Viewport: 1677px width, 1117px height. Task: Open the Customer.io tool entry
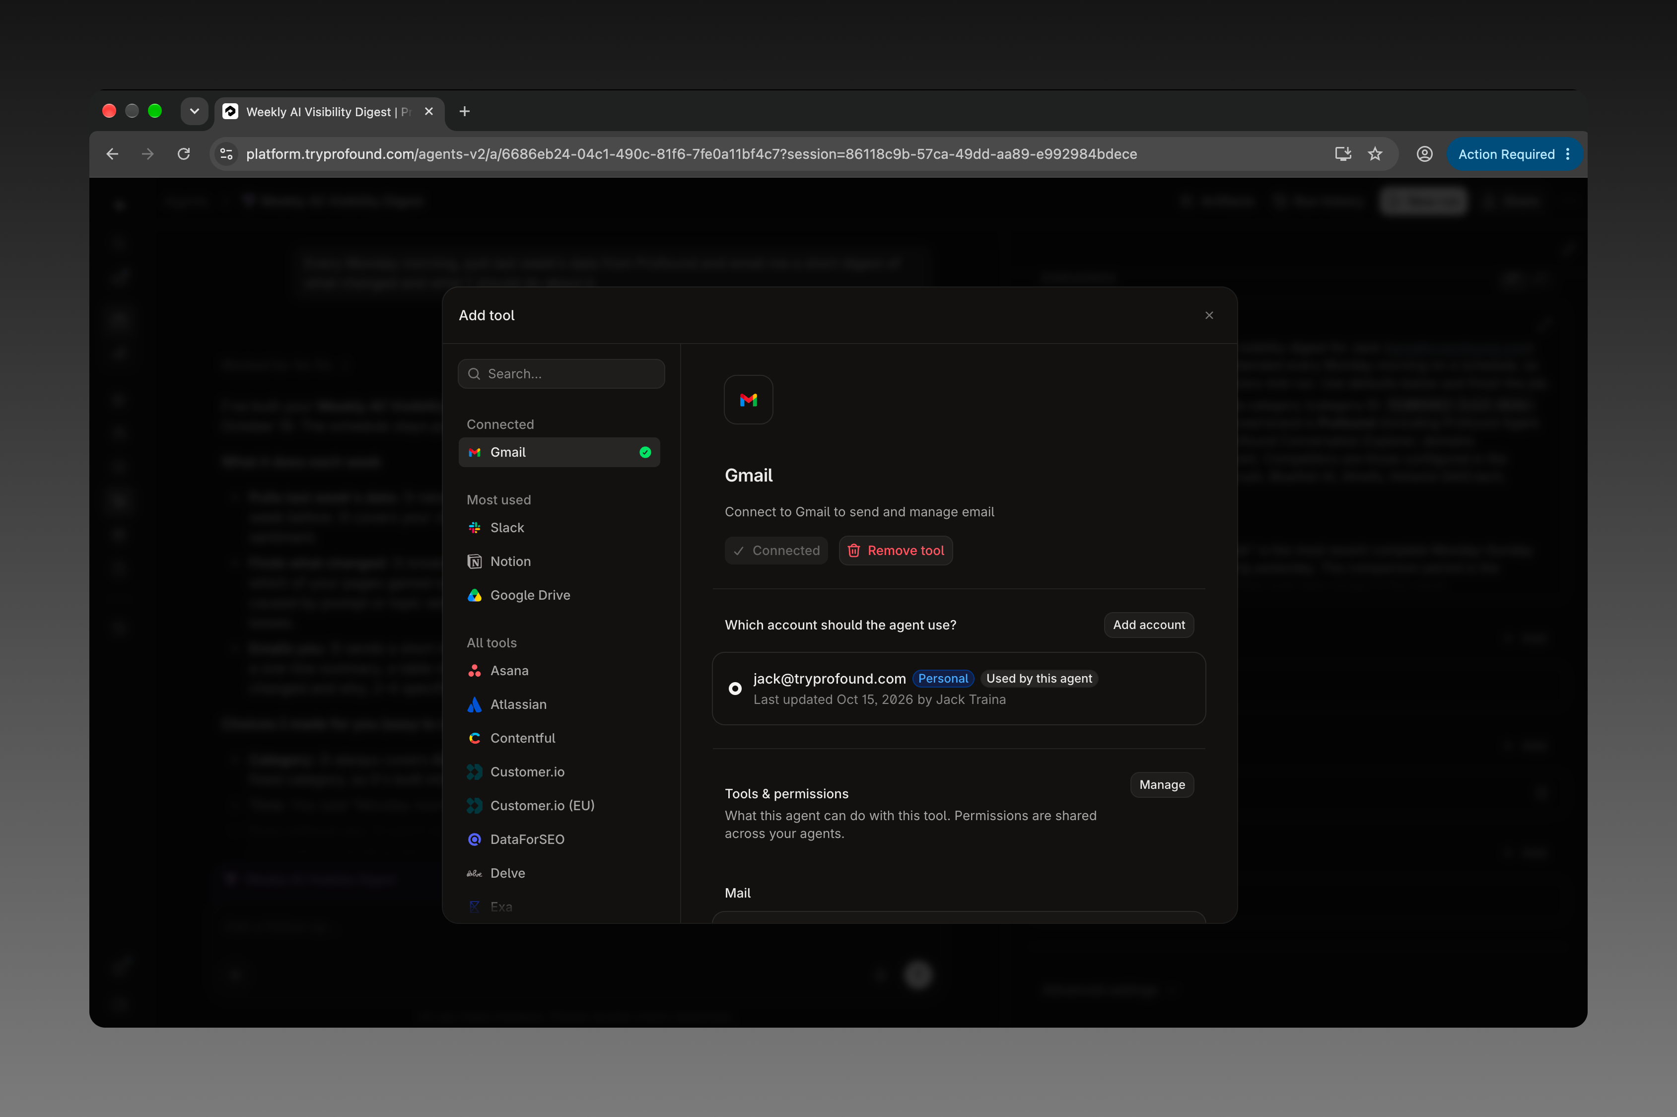(559, 771)
